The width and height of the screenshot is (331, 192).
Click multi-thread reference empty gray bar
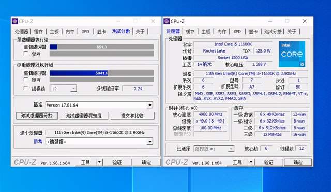coord(101,79)
